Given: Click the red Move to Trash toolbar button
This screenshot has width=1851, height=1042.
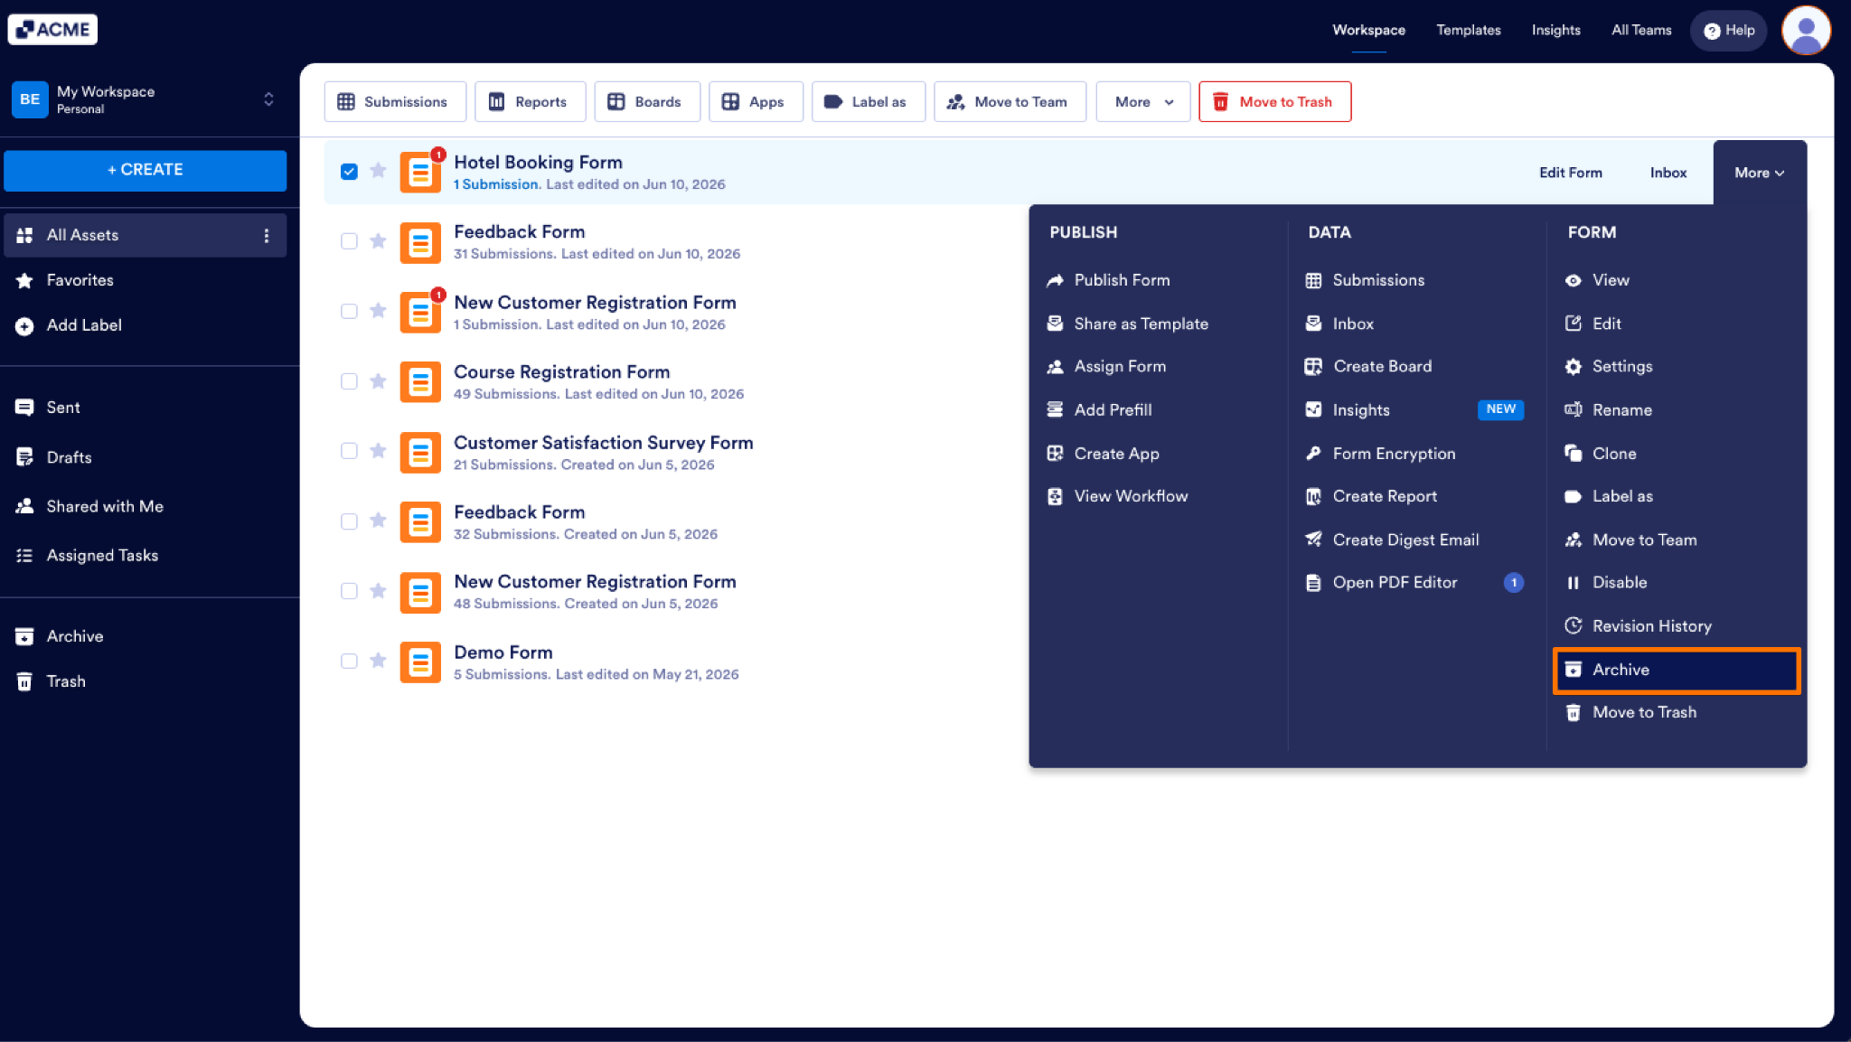Looking at the screenshot, I should coord(1274,101).
